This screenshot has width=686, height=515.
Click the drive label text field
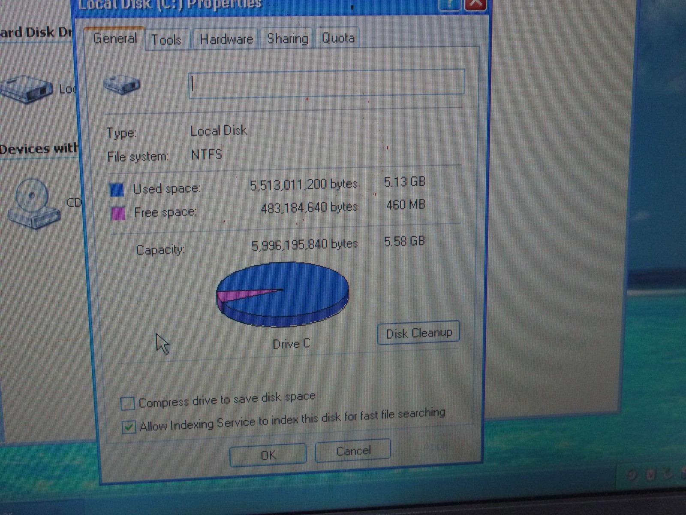coord(326,83)
